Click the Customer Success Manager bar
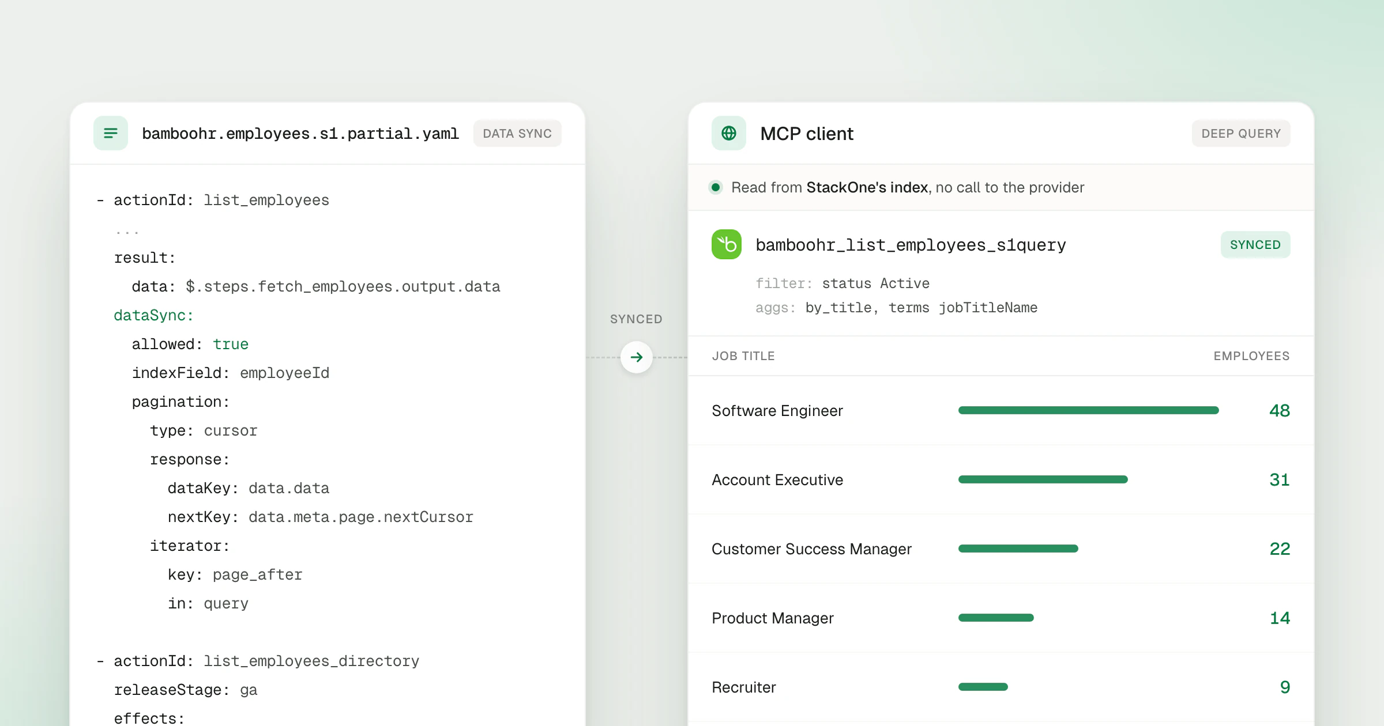1384x726 pixels. pyautogui.click(x=1018, y=549)
